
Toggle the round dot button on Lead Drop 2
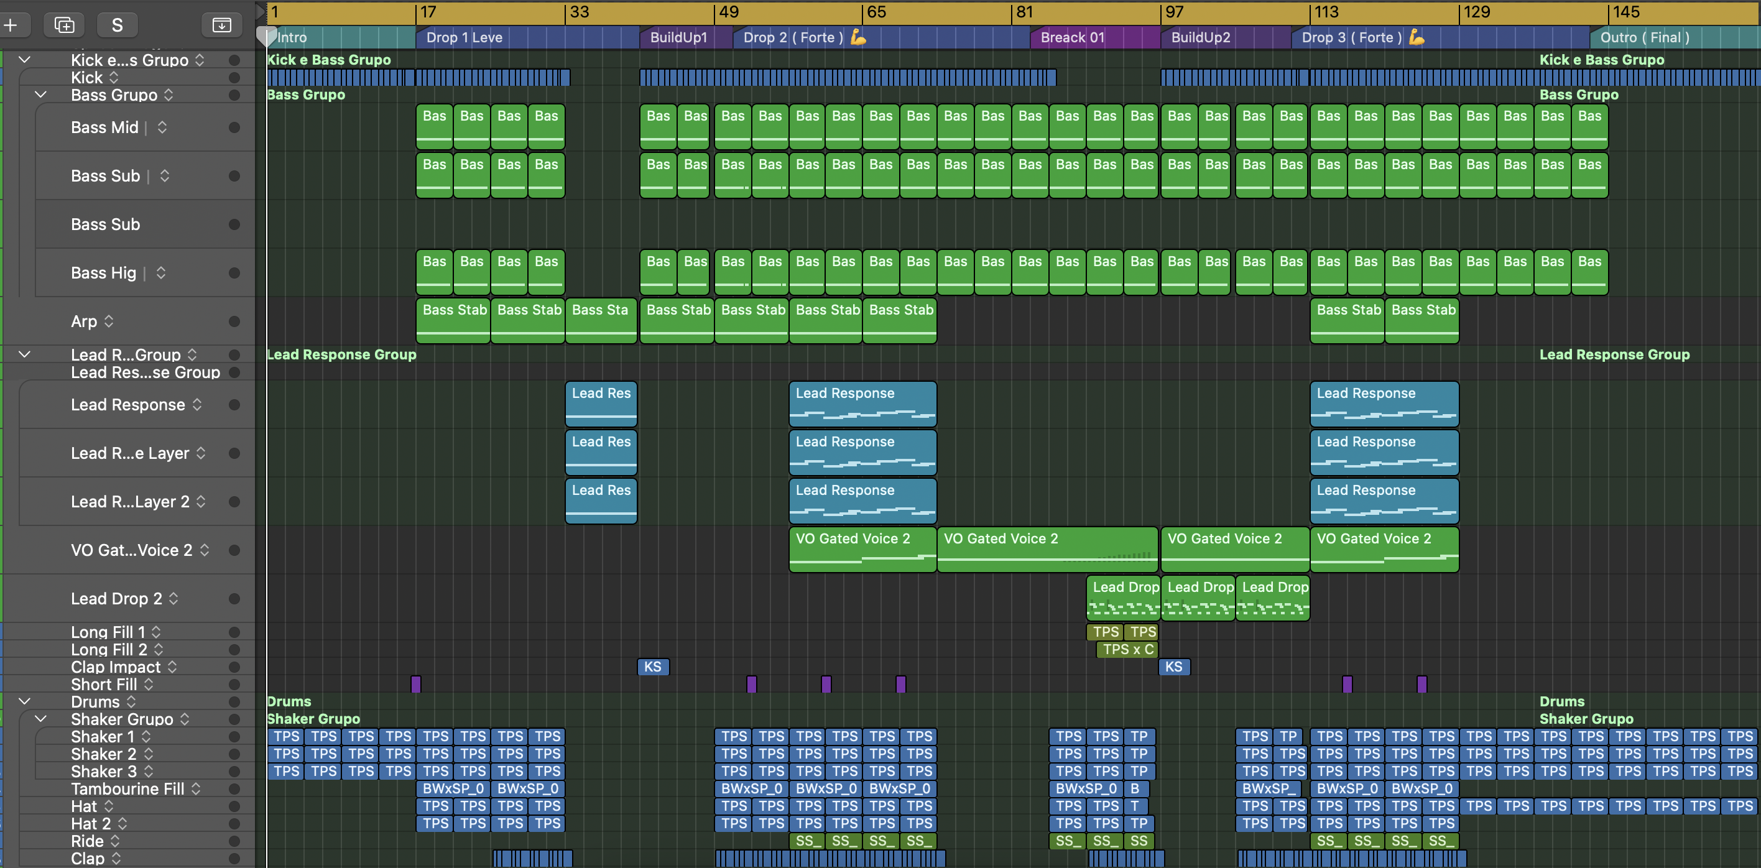coord(234,599)
